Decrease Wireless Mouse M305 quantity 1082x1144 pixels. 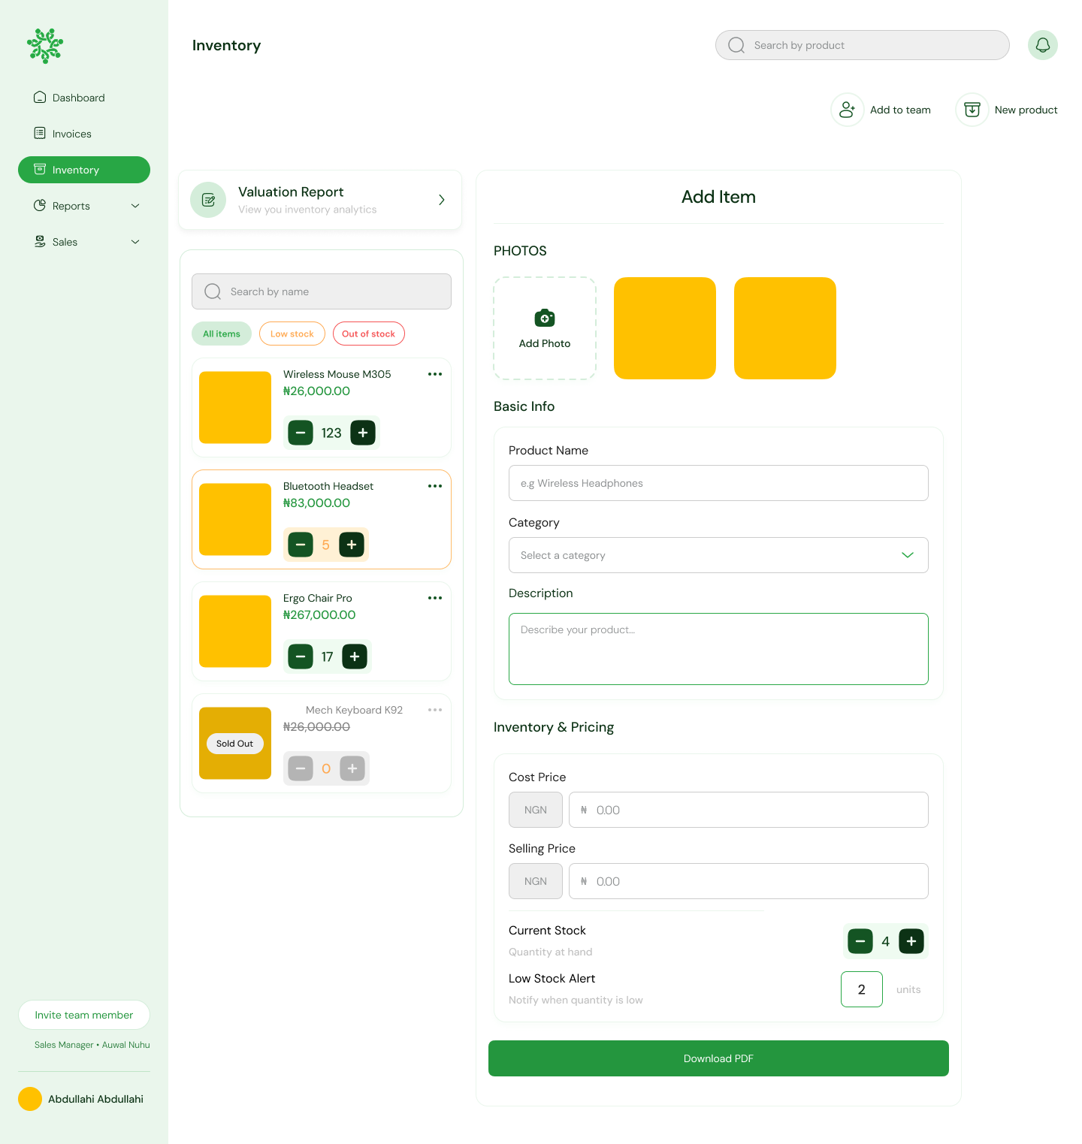301,433
